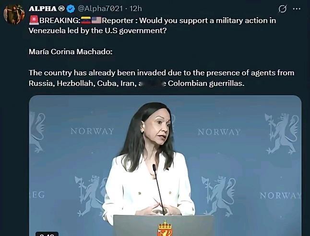Click the 'Venezuela led by the U.S government?' line
The width and height of the screenshot is (310, 236).
click(x=98, y=31)
